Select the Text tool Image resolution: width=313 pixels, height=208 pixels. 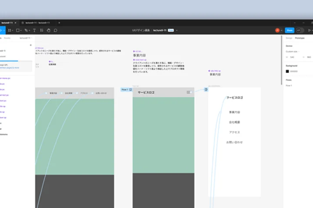pyautogui.click(x=34, y=30)
